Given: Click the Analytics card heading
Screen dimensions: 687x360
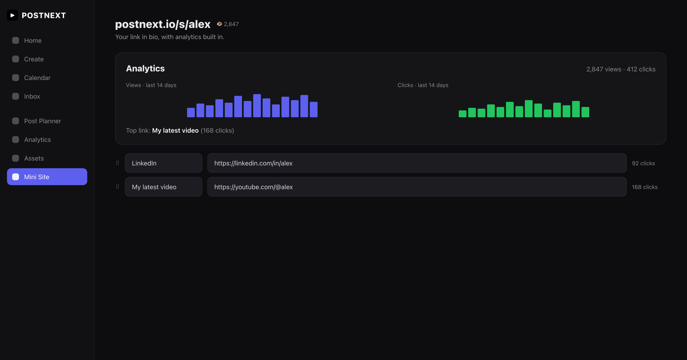Looking at the screenshot, I should [145, 69].
